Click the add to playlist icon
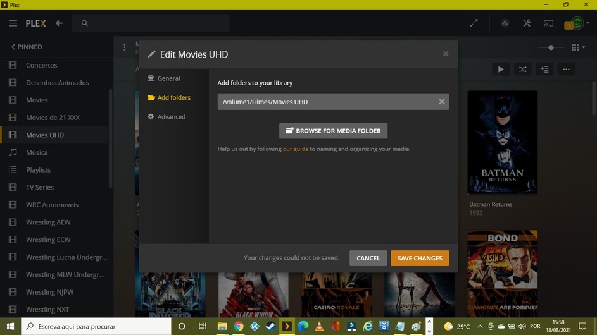Image resolution: width=597 pixels, height=335 pixels. click(x=544, y=69)
